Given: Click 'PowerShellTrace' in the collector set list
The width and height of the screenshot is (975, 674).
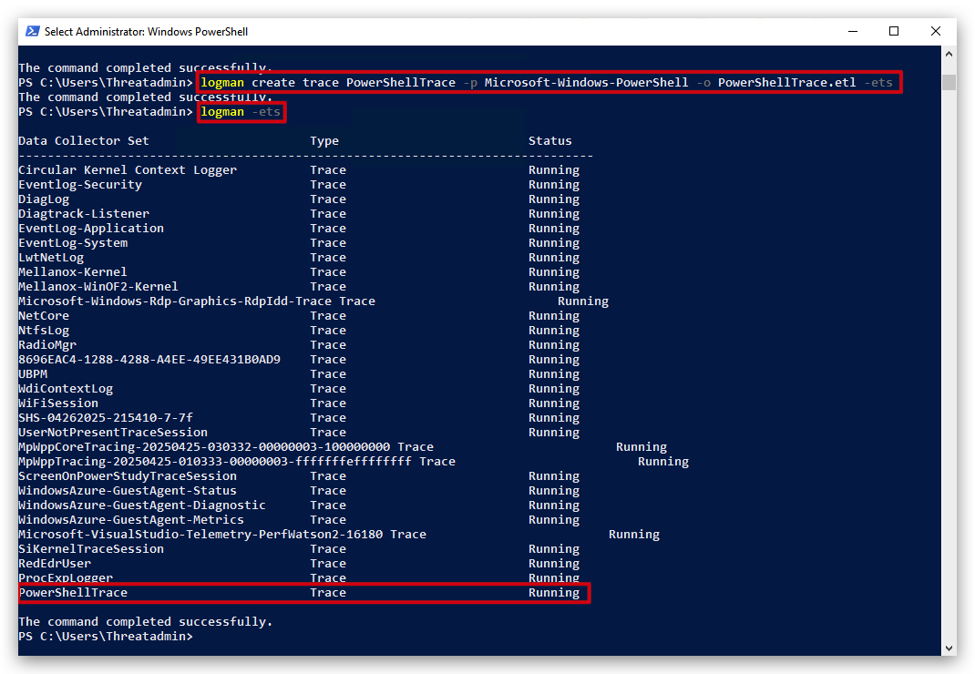Looking at the screenshot, I should point(73,593).
